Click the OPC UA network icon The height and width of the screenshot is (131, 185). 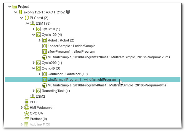click(x=27, y=113)
